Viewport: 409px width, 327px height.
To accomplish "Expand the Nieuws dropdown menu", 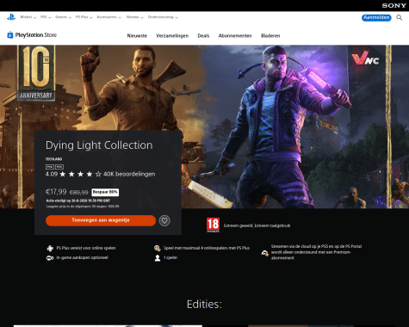I will click(134, 17).
